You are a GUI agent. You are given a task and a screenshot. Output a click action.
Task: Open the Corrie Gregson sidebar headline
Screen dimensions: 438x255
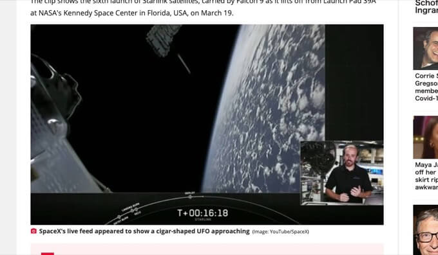point(426,87)
